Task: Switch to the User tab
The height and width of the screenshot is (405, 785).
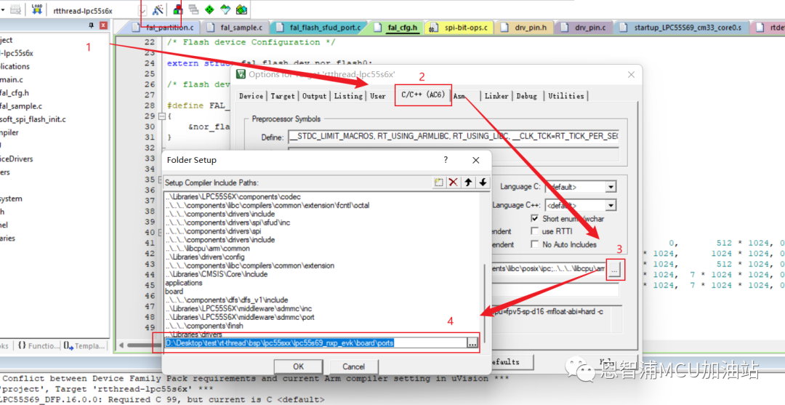Action: 377,96
